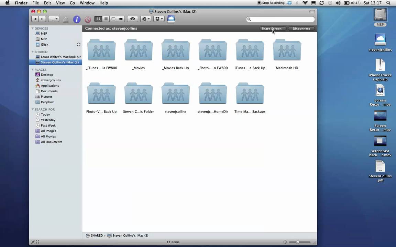
Task: Open the File menu
Action: pos(36,3)
